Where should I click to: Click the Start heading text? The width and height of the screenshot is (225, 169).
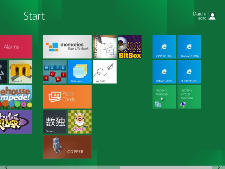click(x=34, y=16)
